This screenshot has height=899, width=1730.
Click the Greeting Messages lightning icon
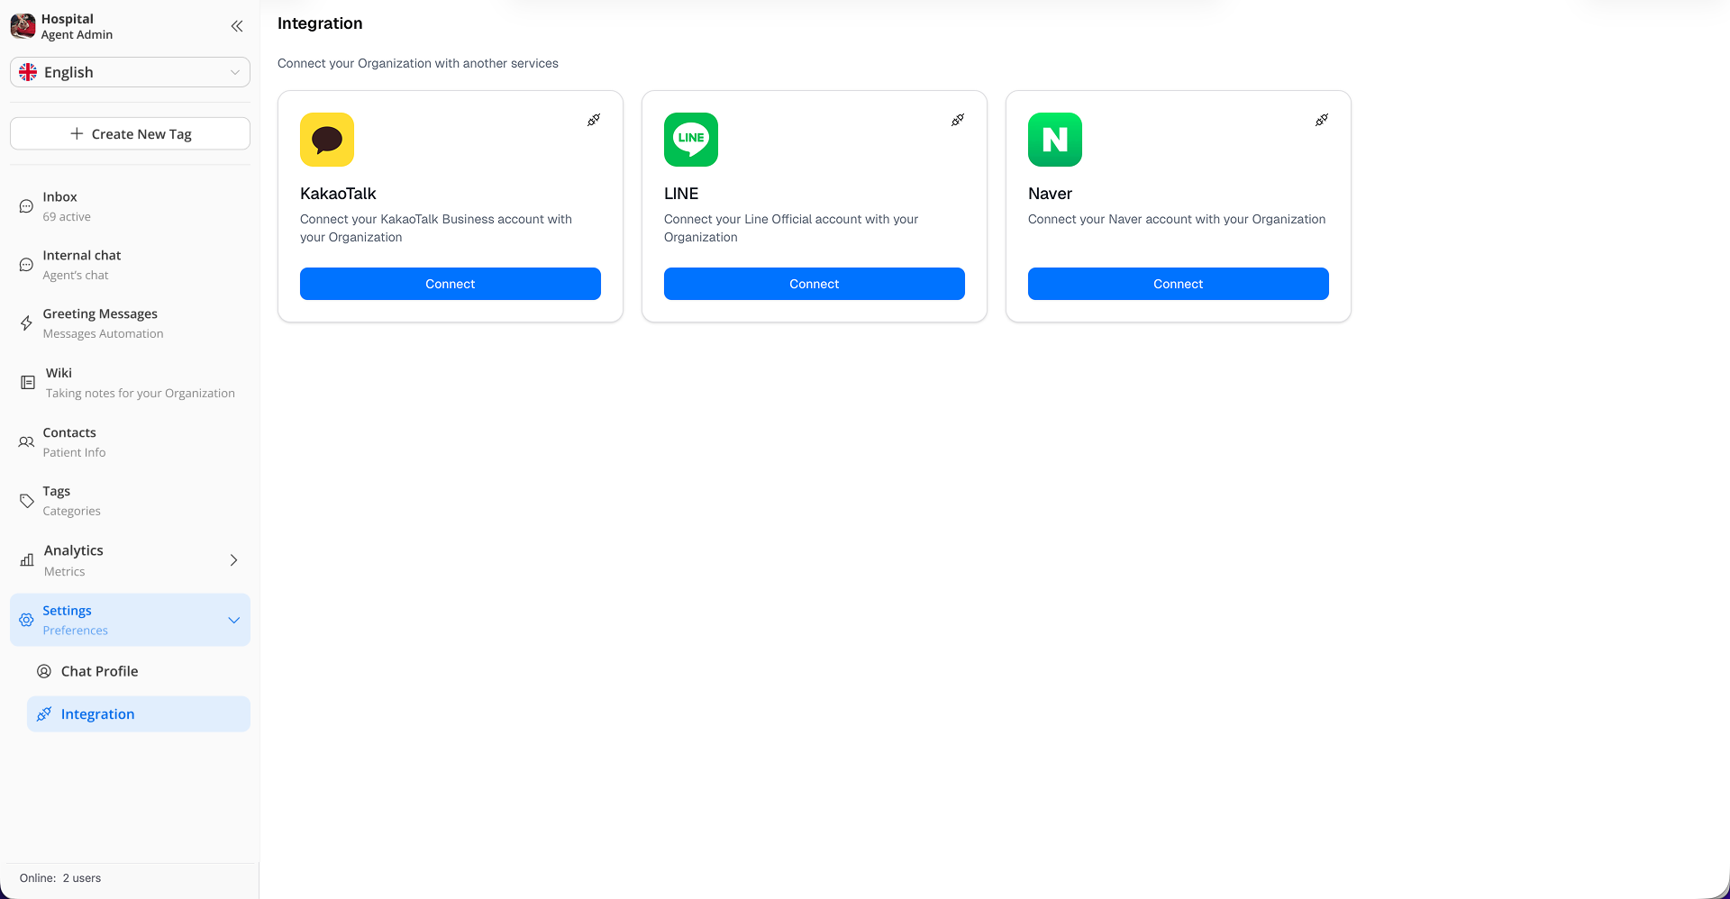tap(25, 322)
